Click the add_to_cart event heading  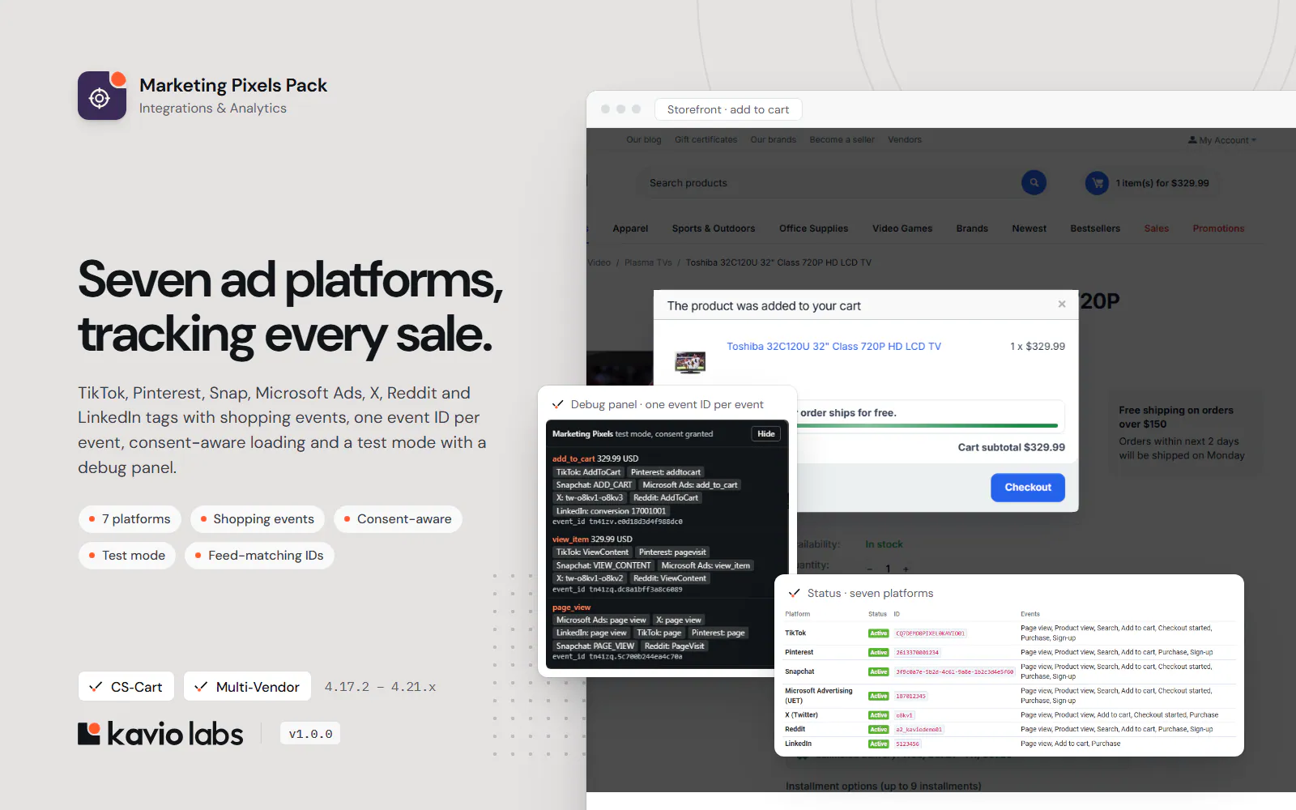[x=573, y=458]
